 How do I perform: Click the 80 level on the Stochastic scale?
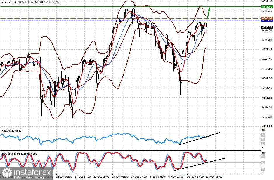pos(263,156)
